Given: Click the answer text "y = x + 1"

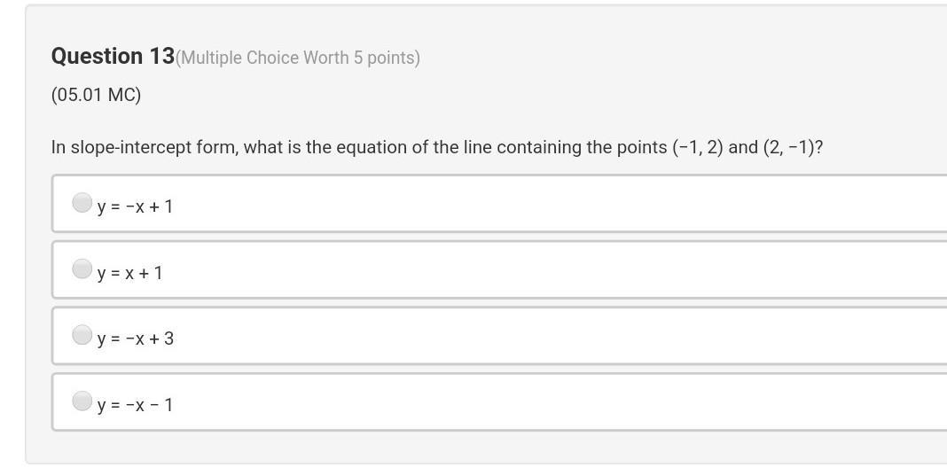Looking at the screenshot, I should 130,274.
